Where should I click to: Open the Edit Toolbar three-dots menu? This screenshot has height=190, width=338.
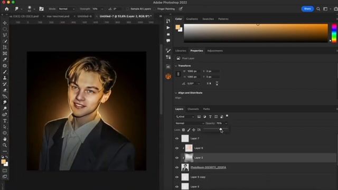pos(5,151)
